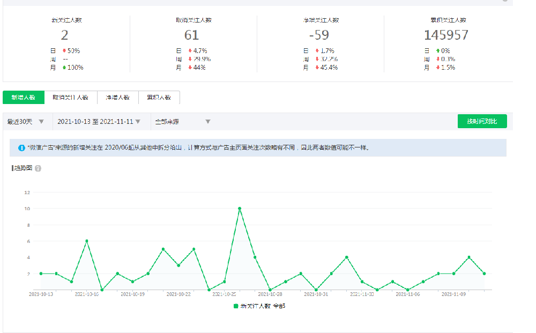The image size is (536, 333).
Task: Click the help icon beside 趋势图
Action: 38,168
